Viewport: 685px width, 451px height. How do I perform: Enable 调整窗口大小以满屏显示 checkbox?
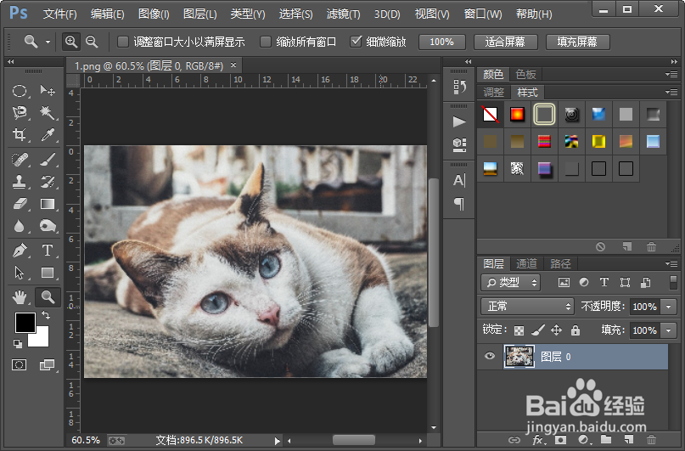click(123, 42)
